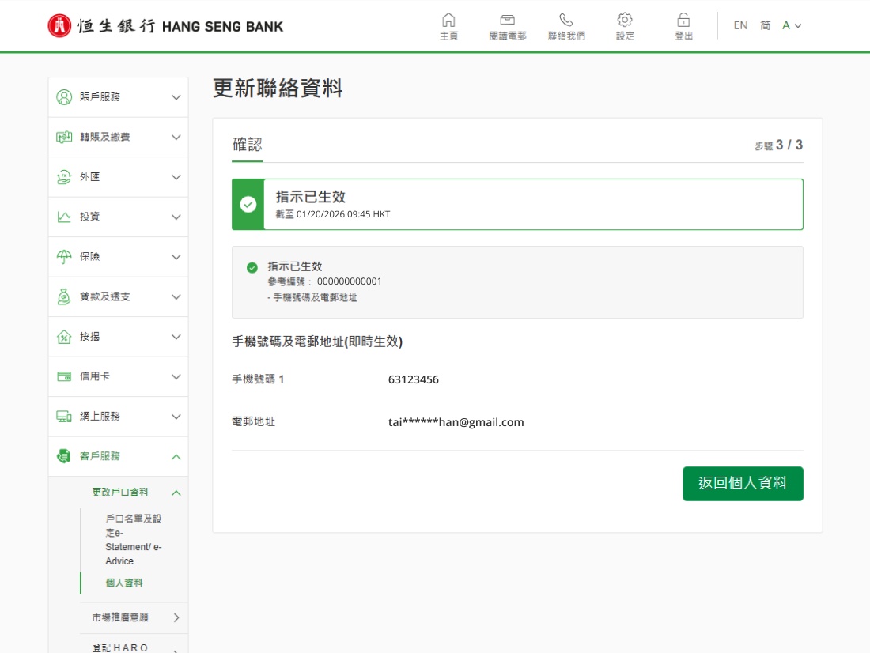Click the credit card icon in sidebar
Screen dimensions: 870x653
click(x=64, y=376)
